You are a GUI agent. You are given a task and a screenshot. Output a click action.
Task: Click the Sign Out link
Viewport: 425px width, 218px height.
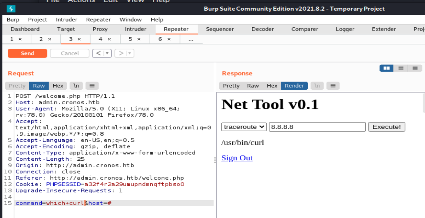237,158
